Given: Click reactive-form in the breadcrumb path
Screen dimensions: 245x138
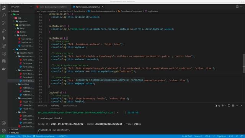Looking at the screenshot, I should [x=65, y=11].
